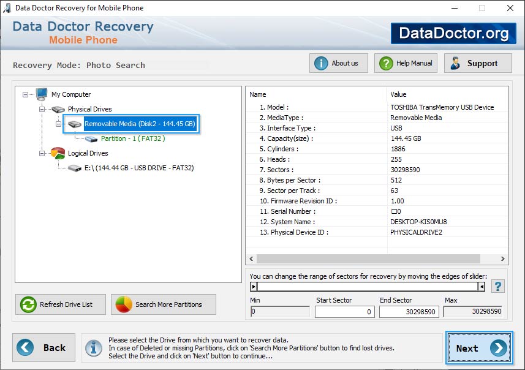Click the slider help question mark icon
This screenshot has width=525, height=370.
(x=498, y=287)
